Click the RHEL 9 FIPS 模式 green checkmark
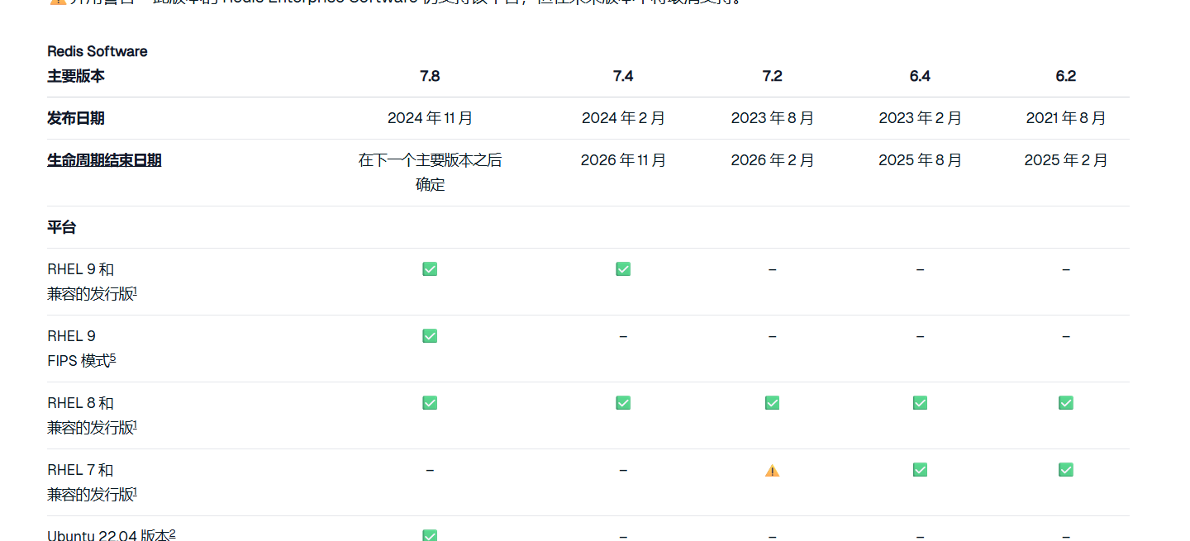The width and height of the screenshot is (1190, 541). click(430, 336)
